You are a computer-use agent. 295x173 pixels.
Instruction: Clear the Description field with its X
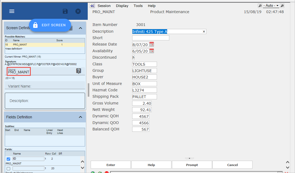tap(204, 32)
